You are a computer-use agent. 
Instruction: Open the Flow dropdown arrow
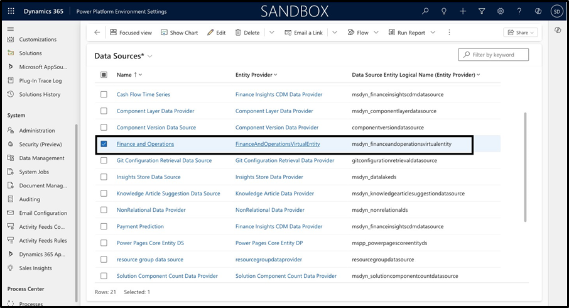376,33
